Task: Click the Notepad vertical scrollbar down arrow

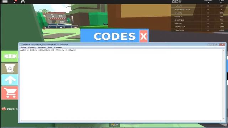Action: point(224,119)
